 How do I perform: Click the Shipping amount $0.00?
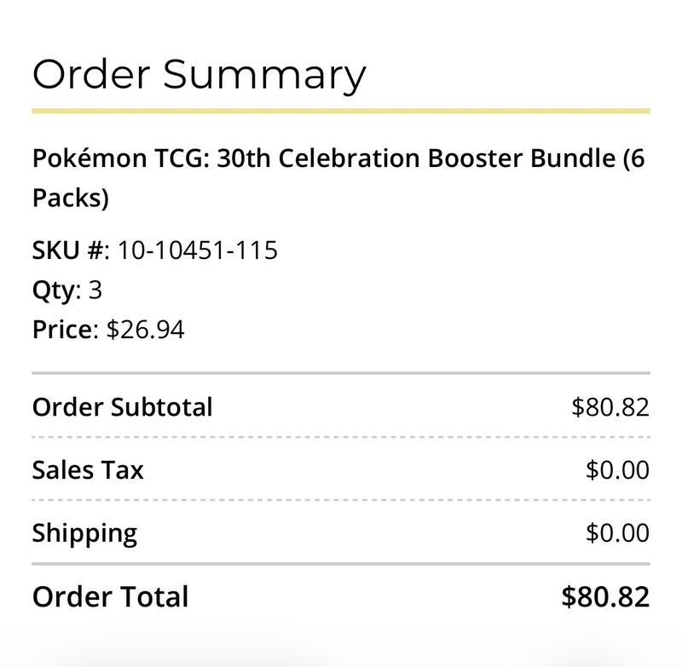pyautogui.click(x=617, y=532)
